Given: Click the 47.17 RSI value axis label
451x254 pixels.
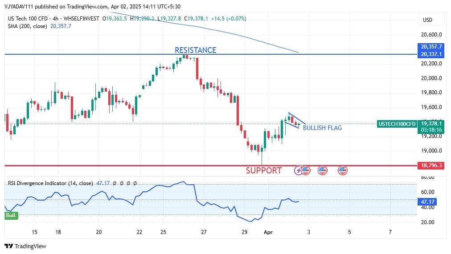Looking at the screenshot, I should point(427,202).
